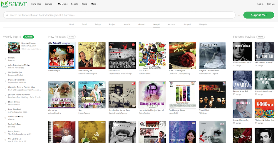
Task: Open the Icons - Uttam Kumar playlist cover
Action: pyautogui.click(x=242, y=51)
